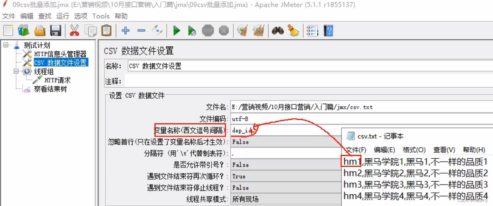Start the test with green play icon
Image resolution: width=493 pixels, height=206 pixels.
point(177,31)
